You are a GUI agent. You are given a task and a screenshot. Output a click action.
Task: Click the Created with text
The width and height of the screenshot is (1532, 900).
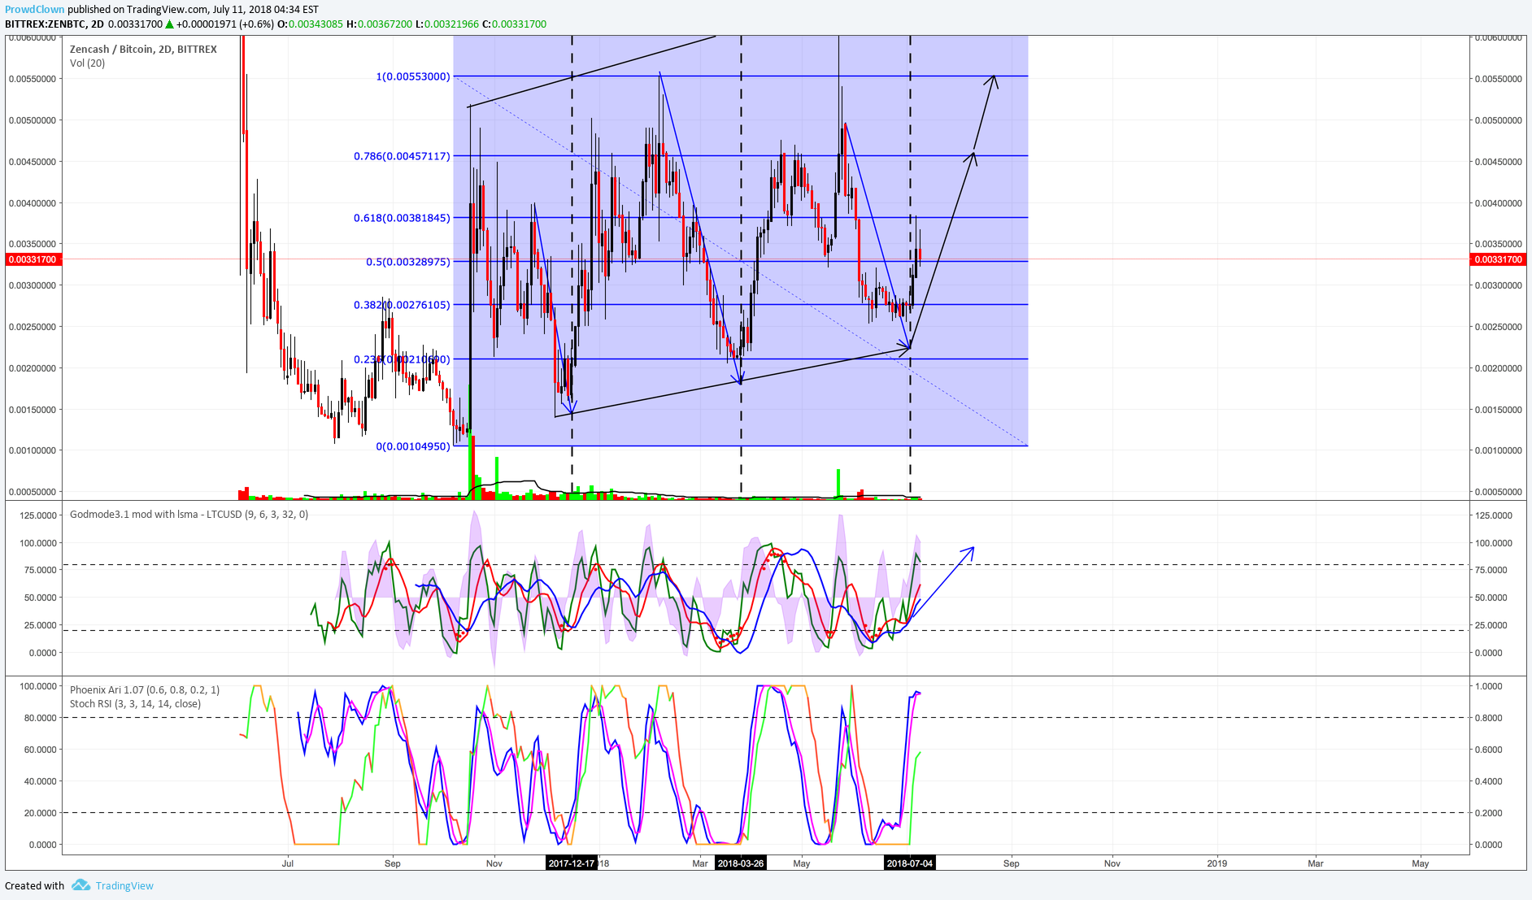pos(34,885)
